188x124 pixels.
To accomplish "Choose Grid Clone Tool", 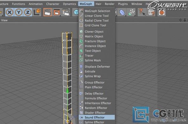I will 97,25.
